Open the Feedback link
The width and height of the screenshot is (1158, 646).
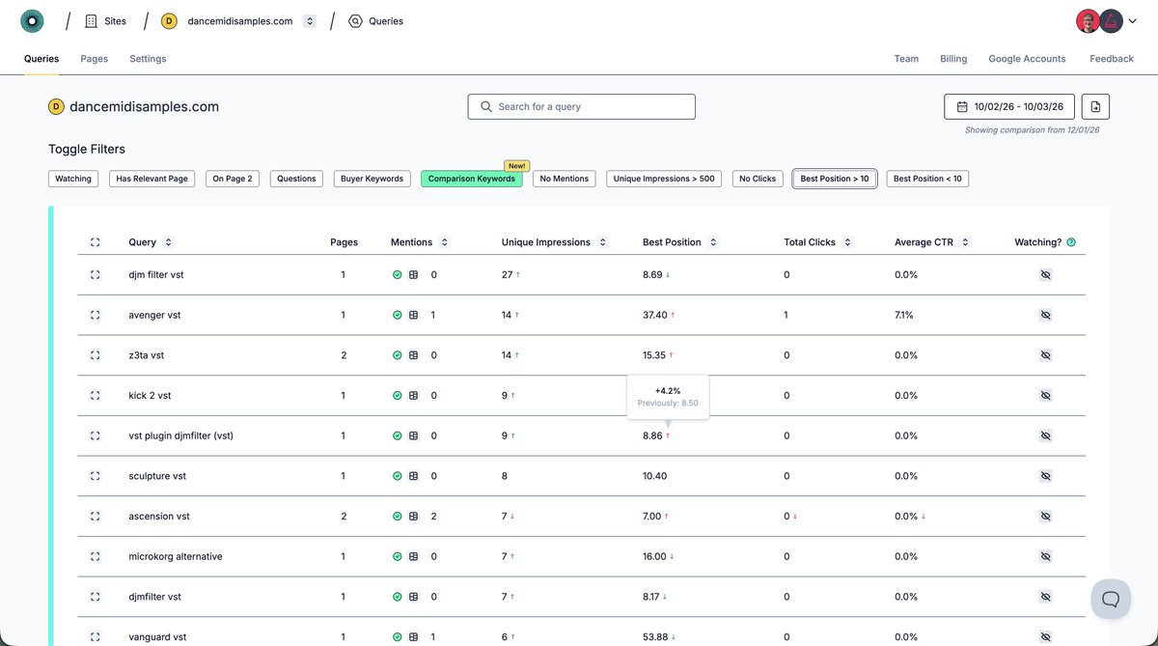point(1112,59)
